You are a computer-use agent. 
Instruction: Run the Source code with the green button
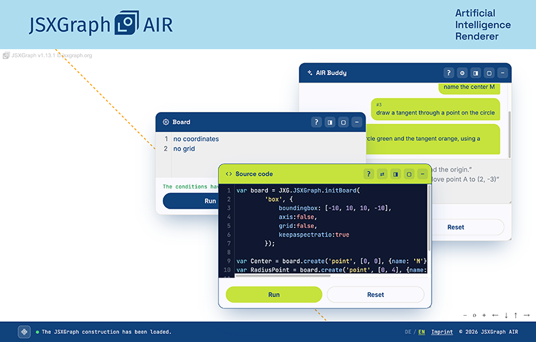[x=274, y=294]
